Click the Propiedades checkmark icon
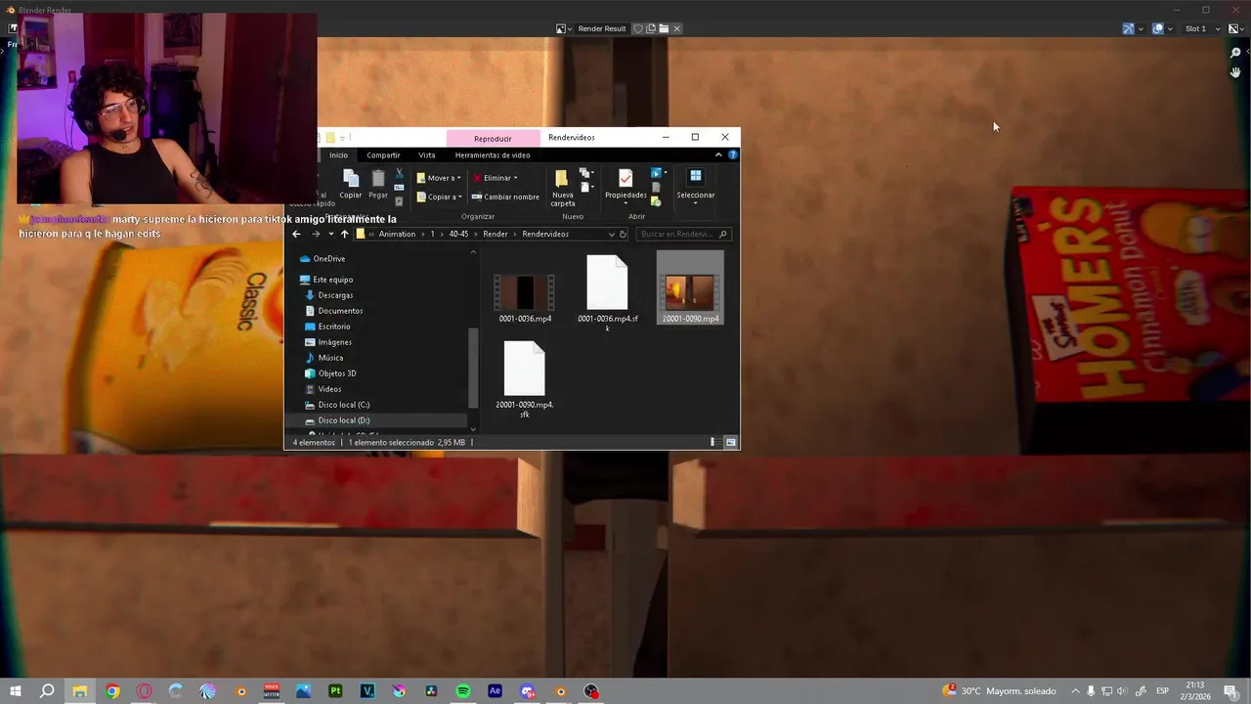Image resolution: width=1251 pixels, height=704 pixels. tap(625, 178)
